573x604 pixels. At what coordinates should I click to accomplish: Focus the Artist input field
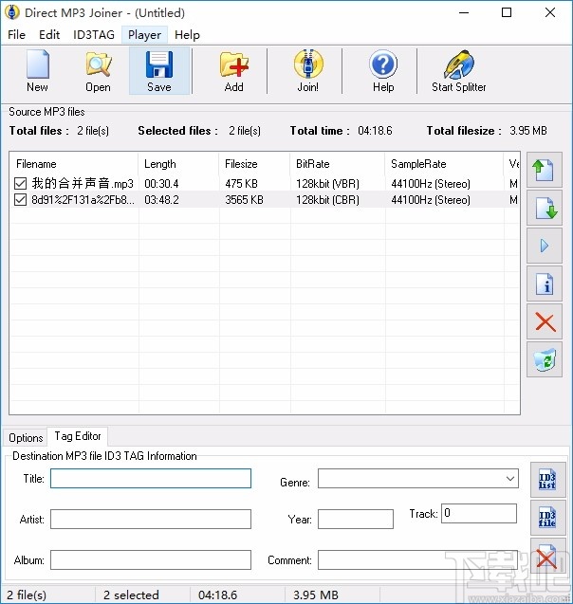pyautogui.click(x=151, y=519)
